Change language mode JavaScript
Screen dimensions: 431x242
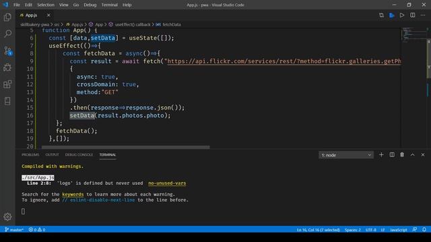pyautogui.click(x=399, y=230)
